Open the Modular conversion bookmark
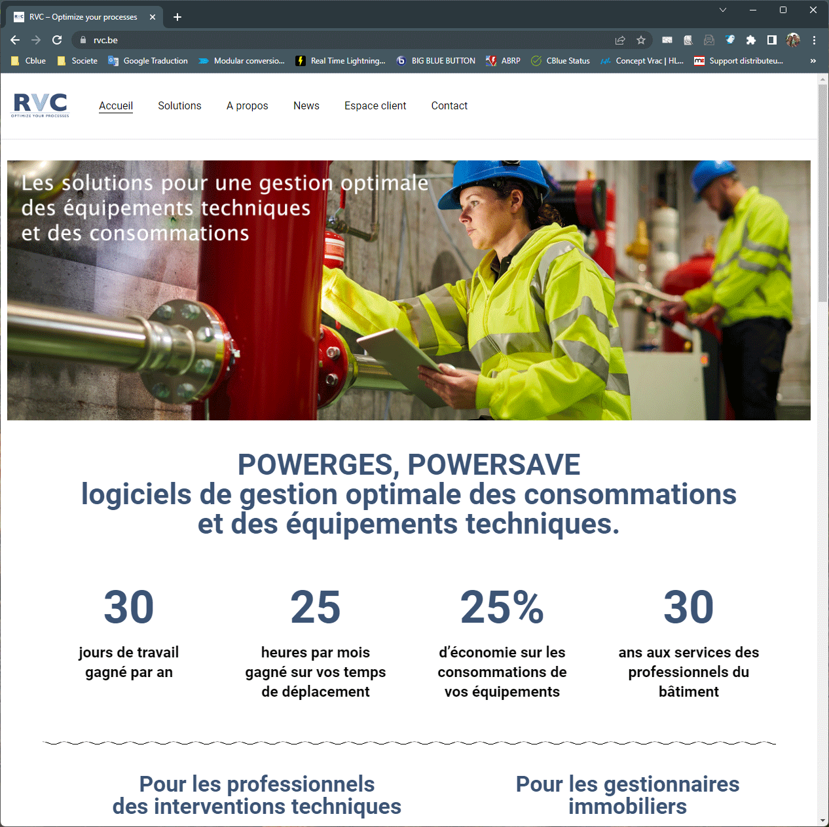Image resolution: width=829 pixels, height=827 pixels. click(242, 61)
